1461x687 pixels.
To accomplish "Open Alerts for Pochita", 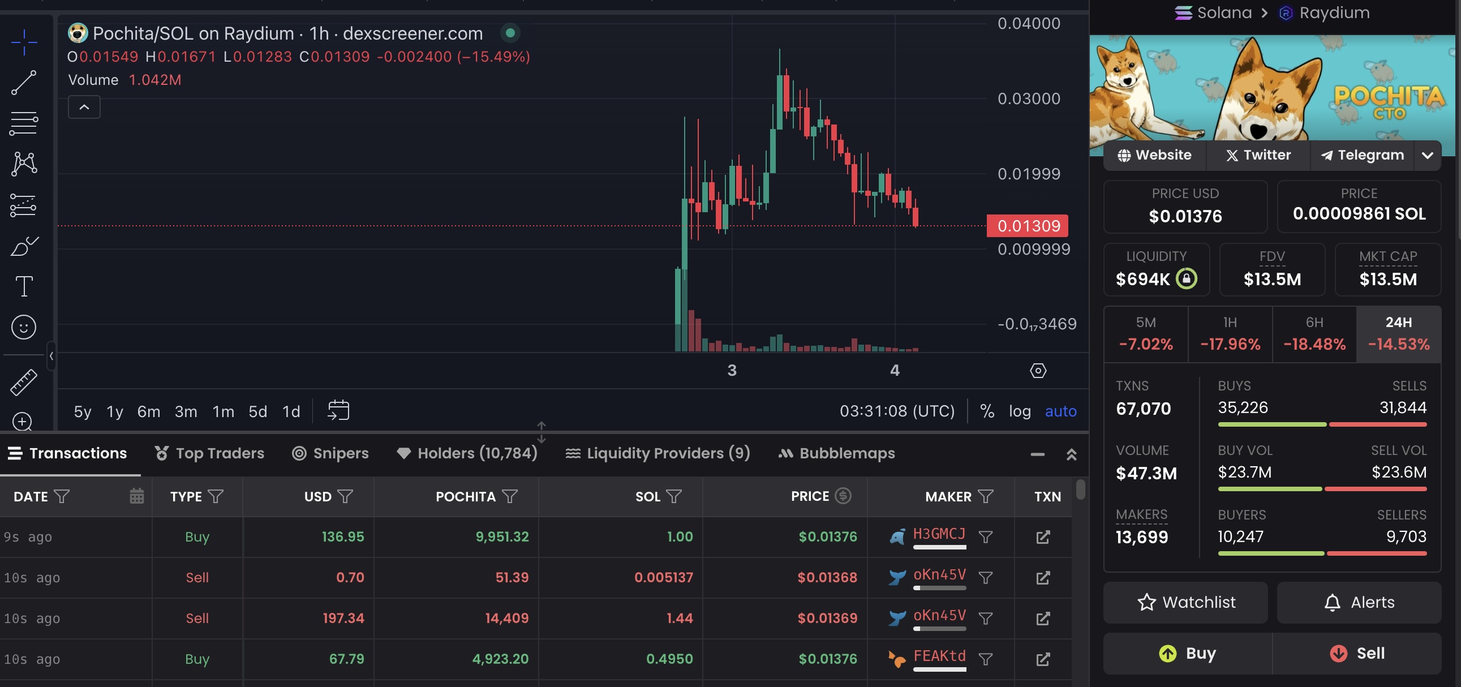I will click(1359, 602).
